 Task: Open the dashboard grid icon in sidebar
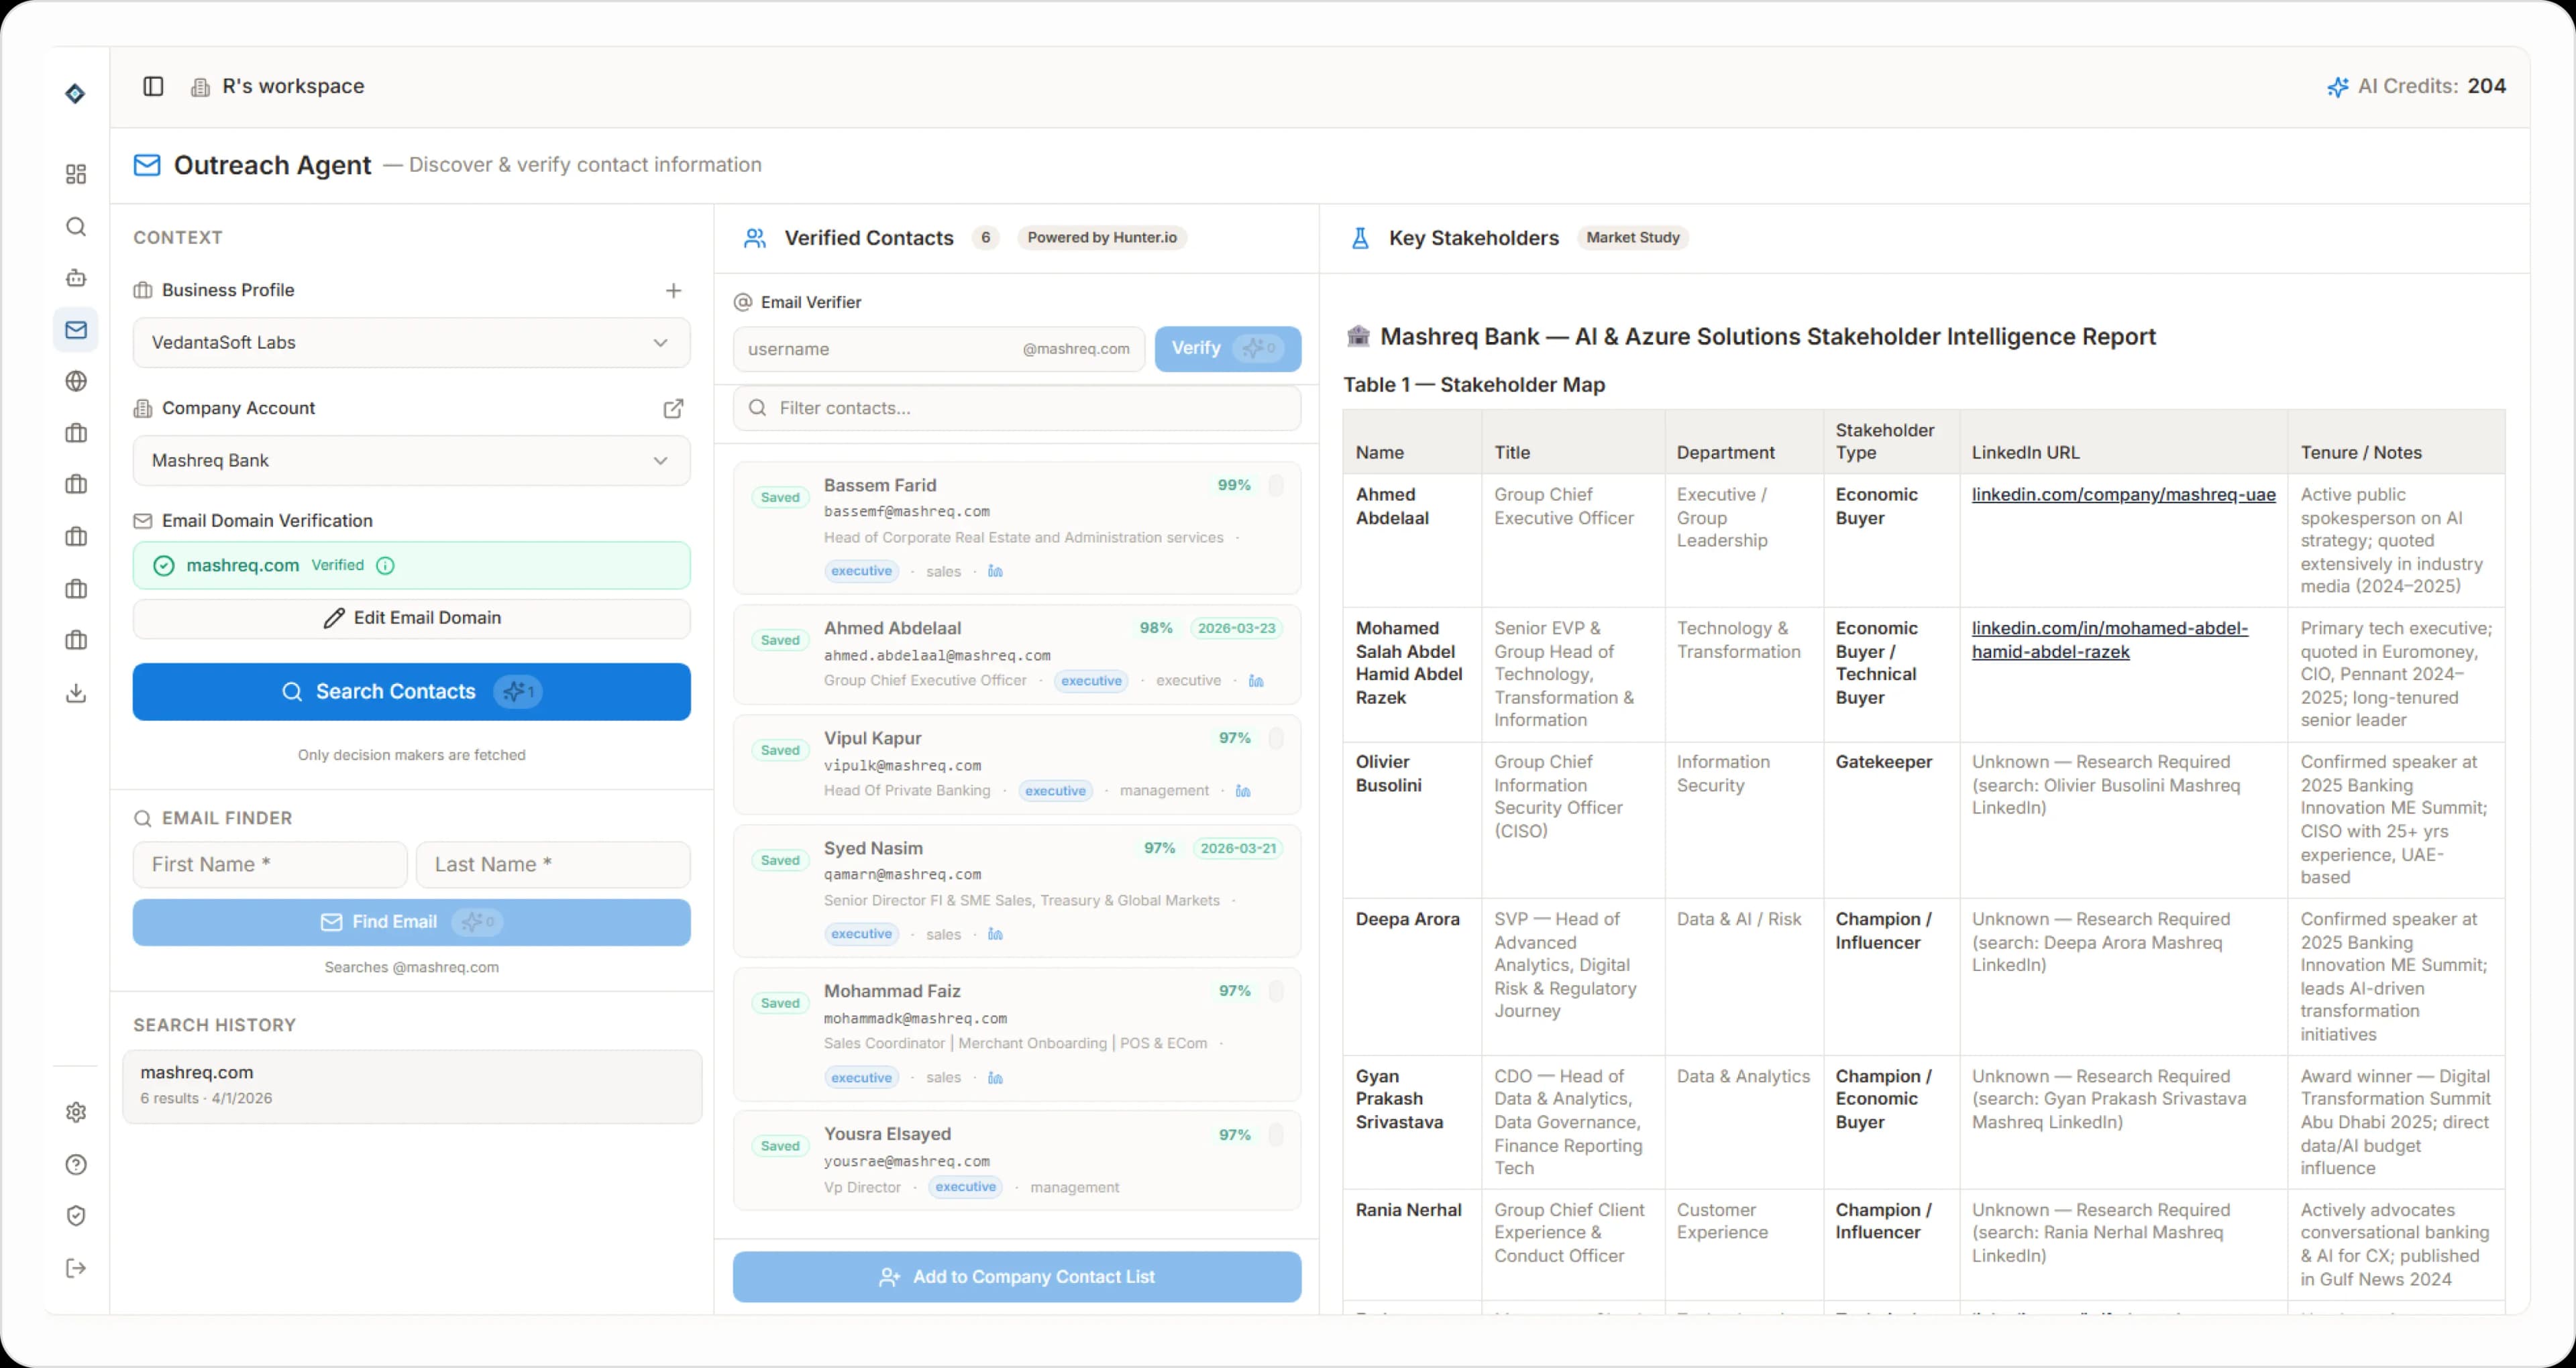[x=76, y=174]
